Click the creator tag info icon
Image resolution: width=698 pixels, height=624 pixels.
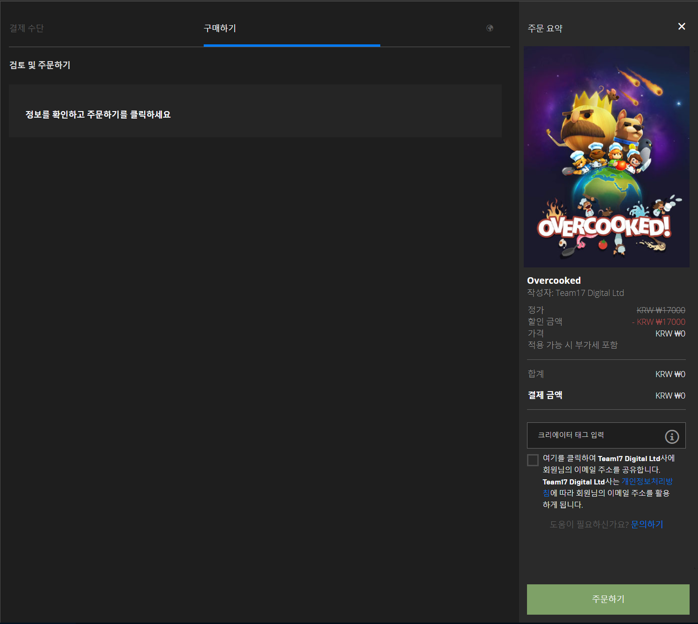(672, 436)
